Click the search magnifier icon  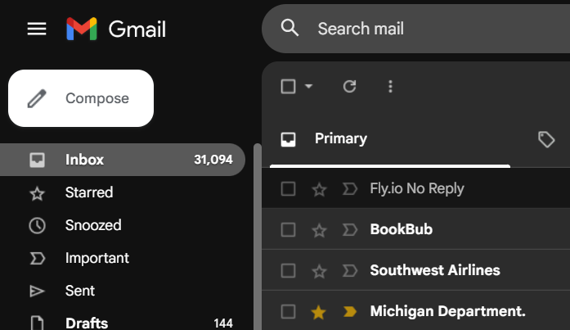[289, 28]
